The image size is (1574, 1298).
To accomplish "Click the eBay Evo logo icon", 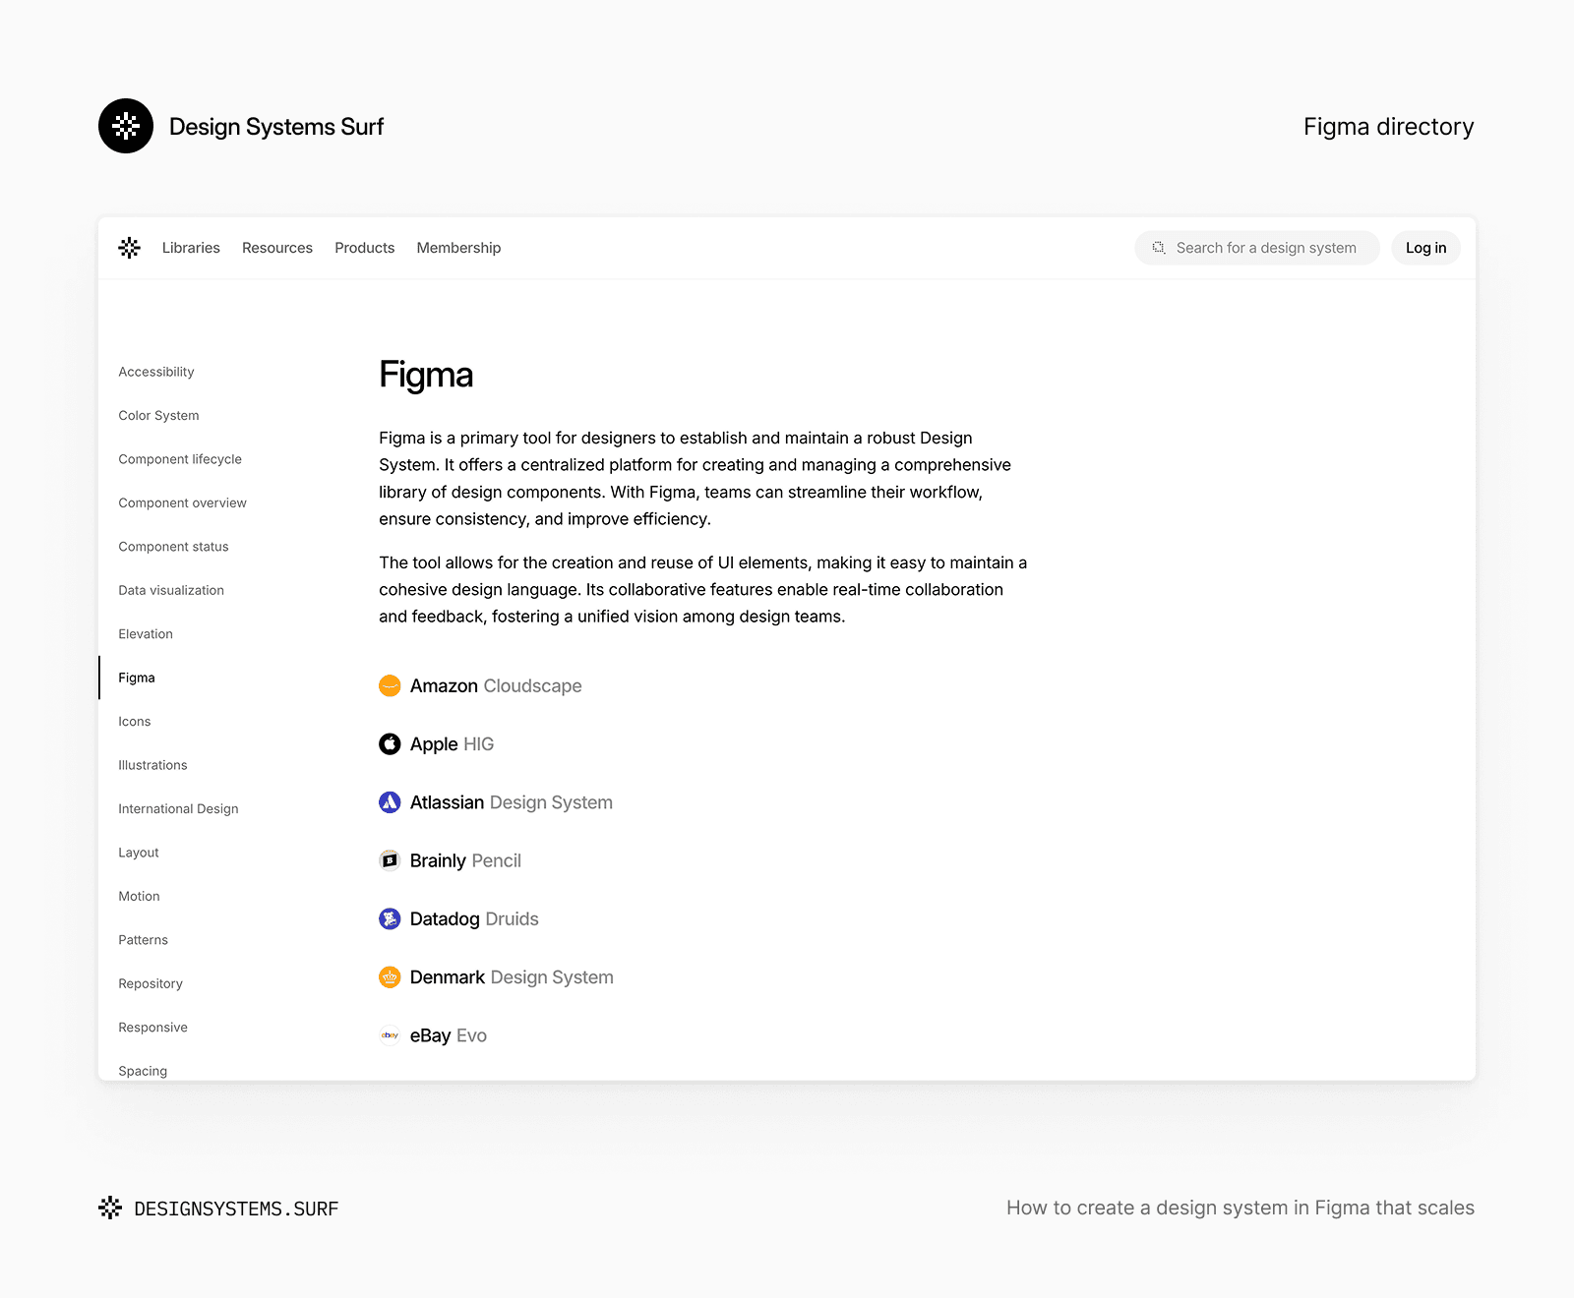I will click(x=390, y=1035).
